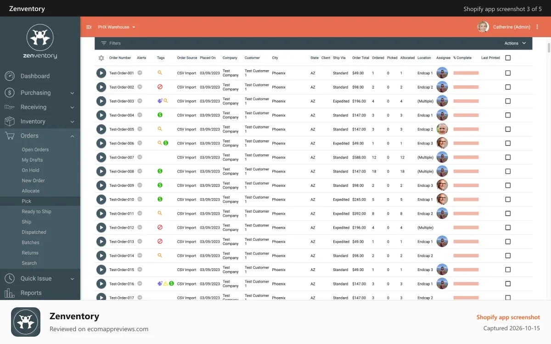Check the box for Test-Order-012
Viewport: 551px width, 344px height.
(508, 227)
